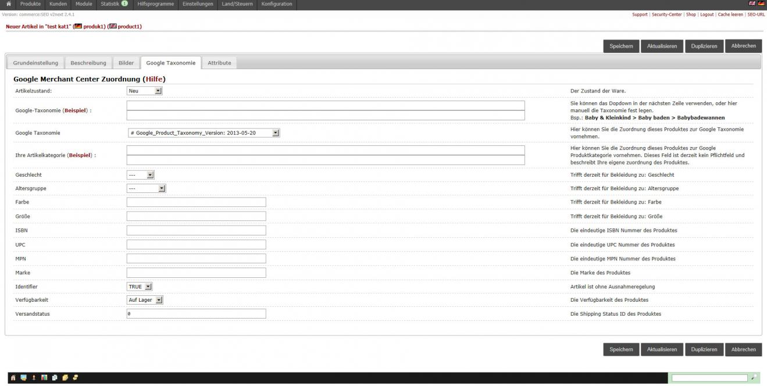Click the top Speichern button

point(621,46)
